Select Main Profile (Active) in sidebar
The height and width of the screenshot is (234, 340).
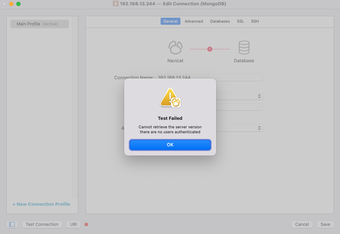coord(40,24)
